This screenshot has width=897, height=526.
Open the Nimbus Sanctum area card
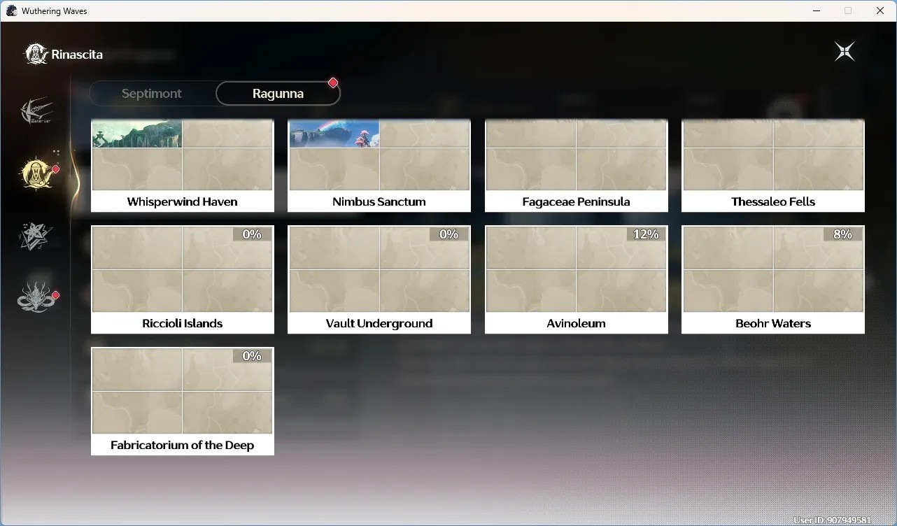pyautogui.click(x=379, y=166)
